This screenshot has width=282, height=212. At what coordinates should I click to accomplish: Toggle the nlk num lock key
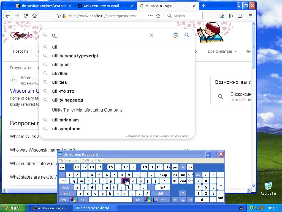(198, 175)
